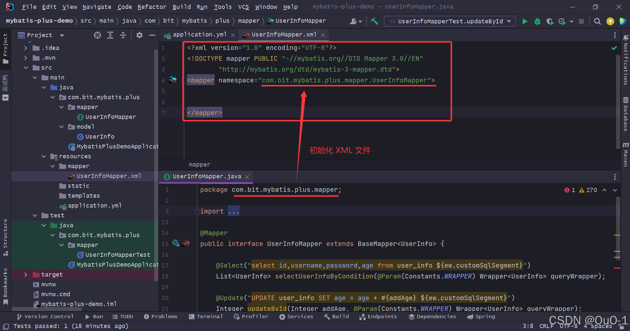
Task: Click the IDE update arrow icon
Action: (x=610, y=21)
